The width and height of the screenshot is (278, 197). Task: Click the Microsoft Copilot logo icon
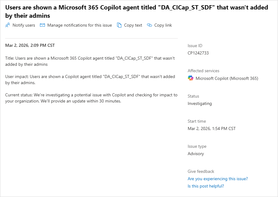[x=191, y=78]
